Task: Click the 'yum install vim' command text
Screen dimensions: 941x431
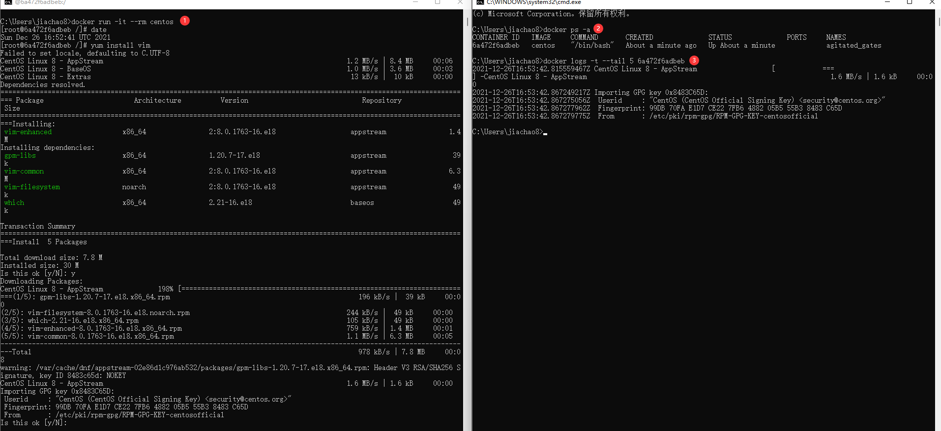Action: click(120, 45)
